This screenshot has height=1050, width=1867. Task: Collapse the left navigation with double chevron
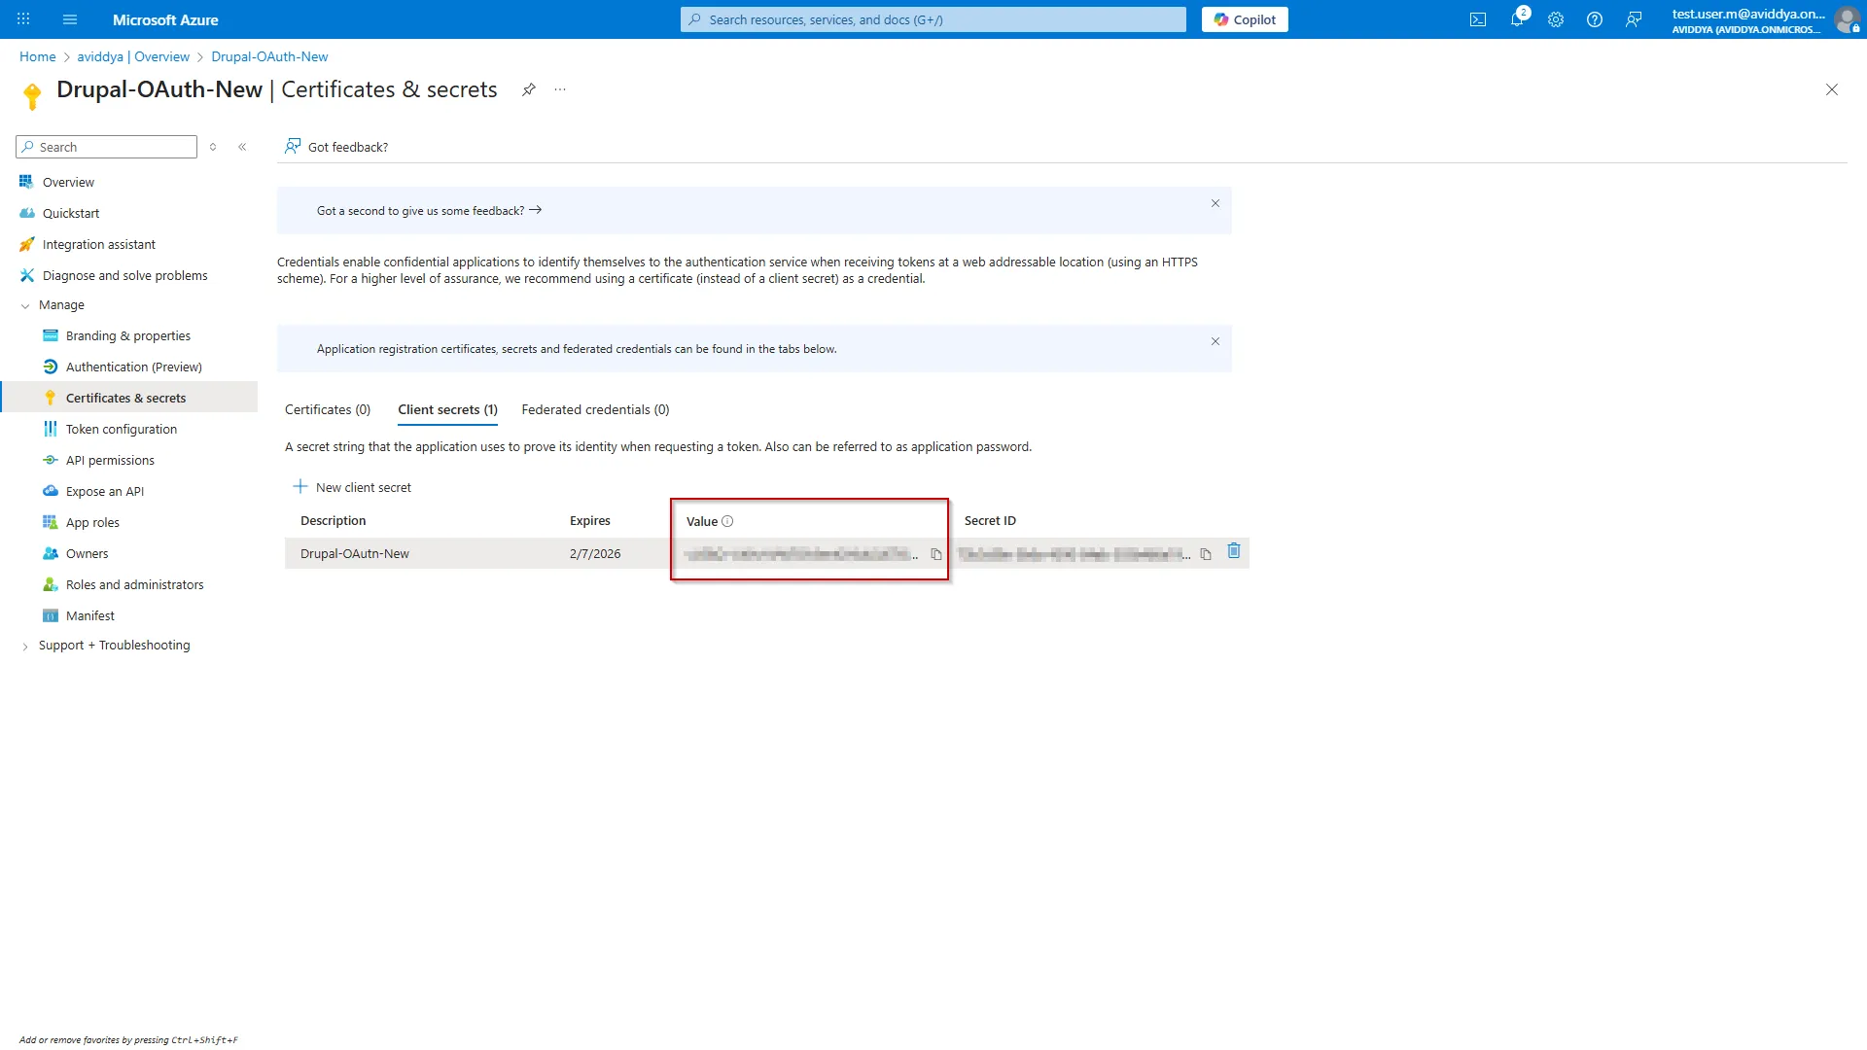pyautogui.click(x=242, y=147)
